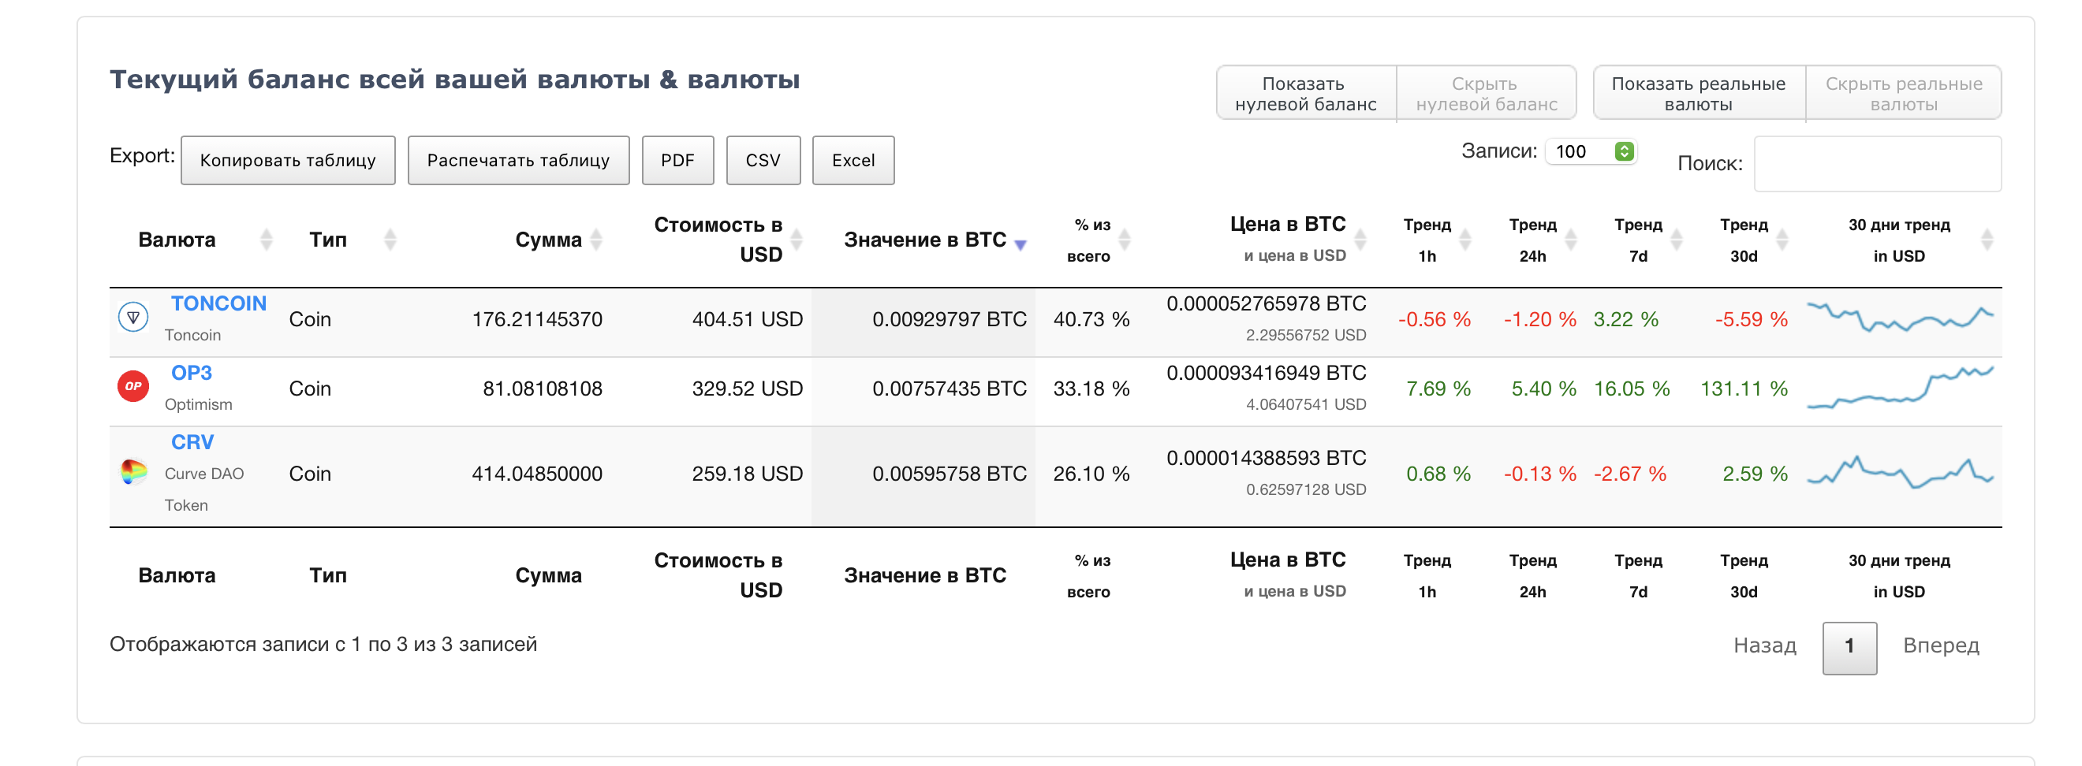Click 259.18 USD value cell
This screenshot has width=2082, height=766.
[747, 474]
